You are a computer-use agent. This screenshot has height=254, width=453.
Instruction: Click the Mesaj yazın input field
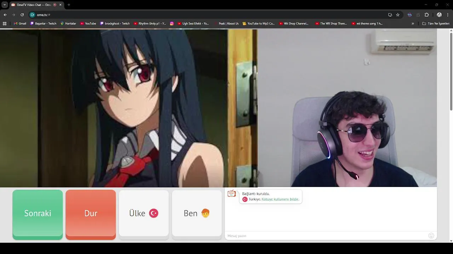[x=326, y=236]
